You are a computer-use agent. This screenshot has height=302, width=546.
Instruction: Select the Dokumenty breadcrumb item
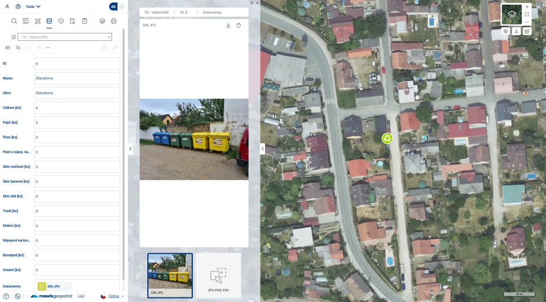coord(212,12)
